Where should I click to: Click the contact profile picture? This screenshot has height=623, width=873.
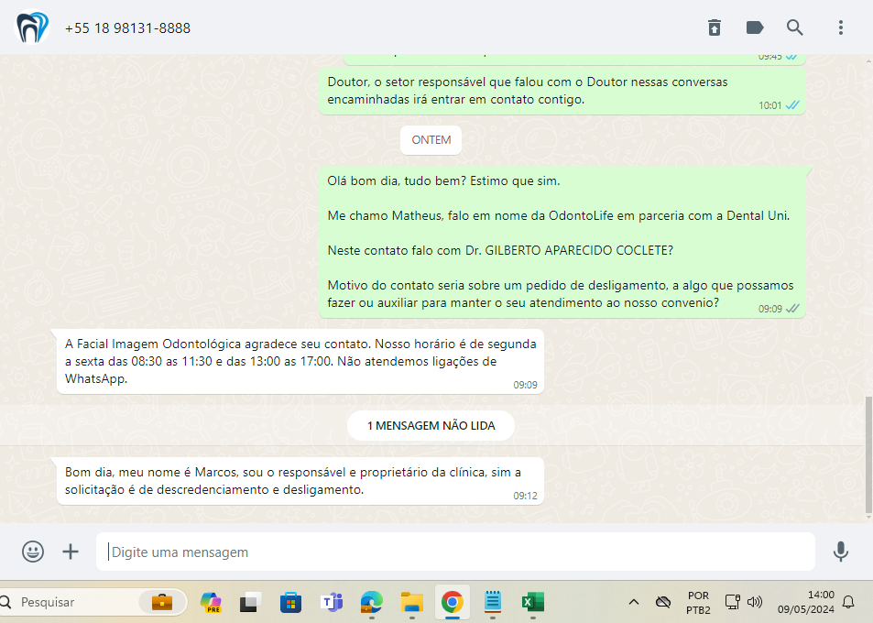click(x=33, y=27)
